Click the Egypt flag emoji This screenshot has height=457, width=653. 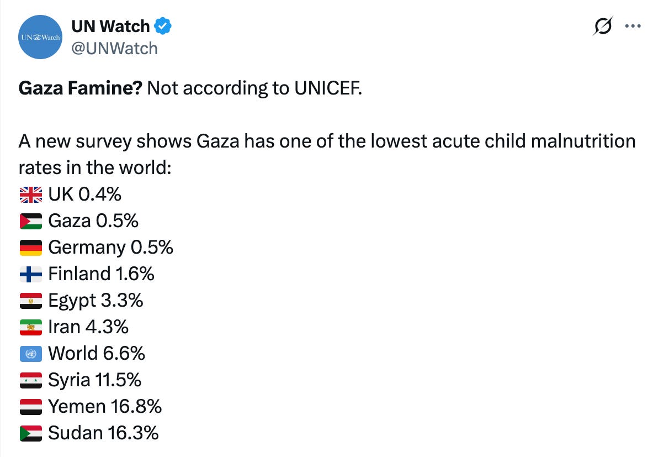click(31, 301)
